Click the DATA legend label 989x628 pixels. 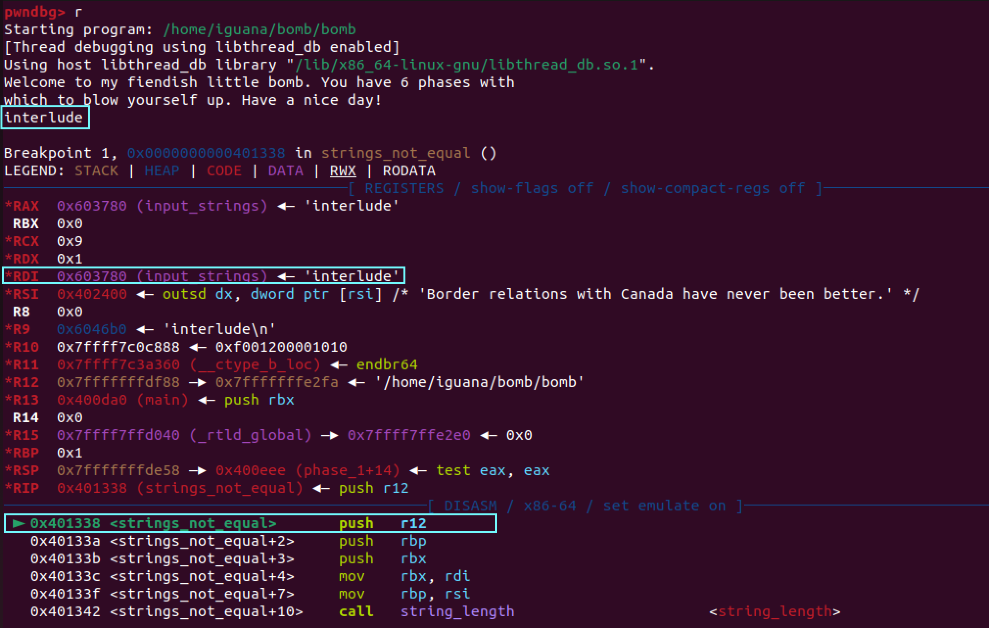click(x=285, y=171)
